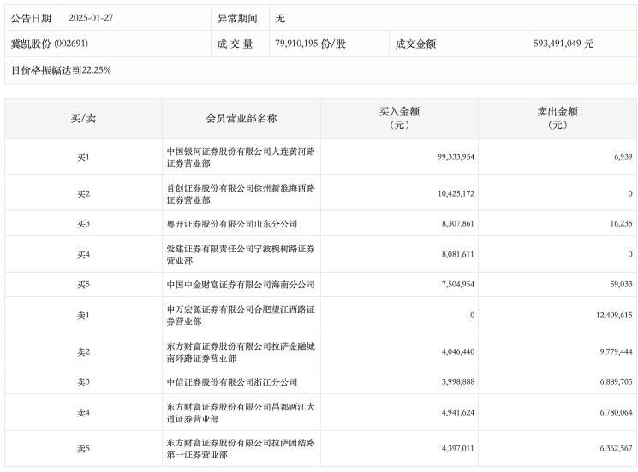This screenshot has height=472, width=638.
Task: Open 东方财富昌都两江大道 branch entry
Action: point(241,413)
